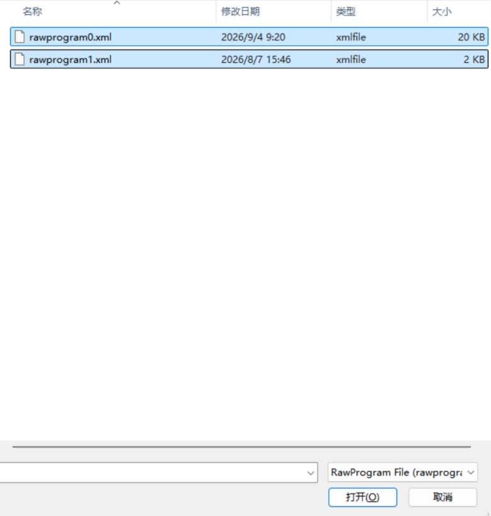Click the 2026/9/4 9:20 date cell
This screenshot has width=491, height=516.
[x=253, y=37]
